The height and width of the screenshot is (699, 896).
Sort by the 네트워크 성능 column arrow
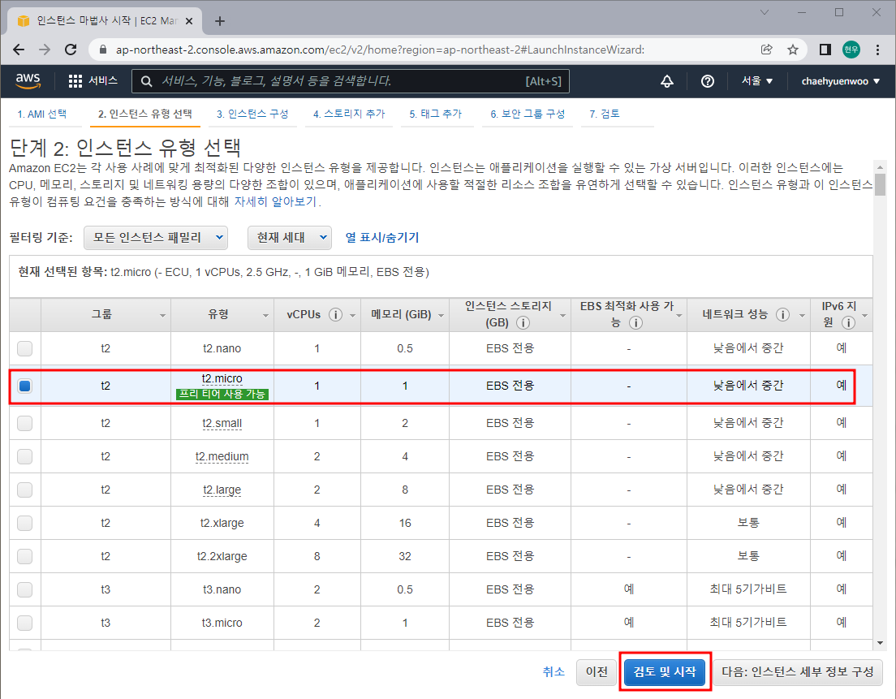click(x=802, y=316)
